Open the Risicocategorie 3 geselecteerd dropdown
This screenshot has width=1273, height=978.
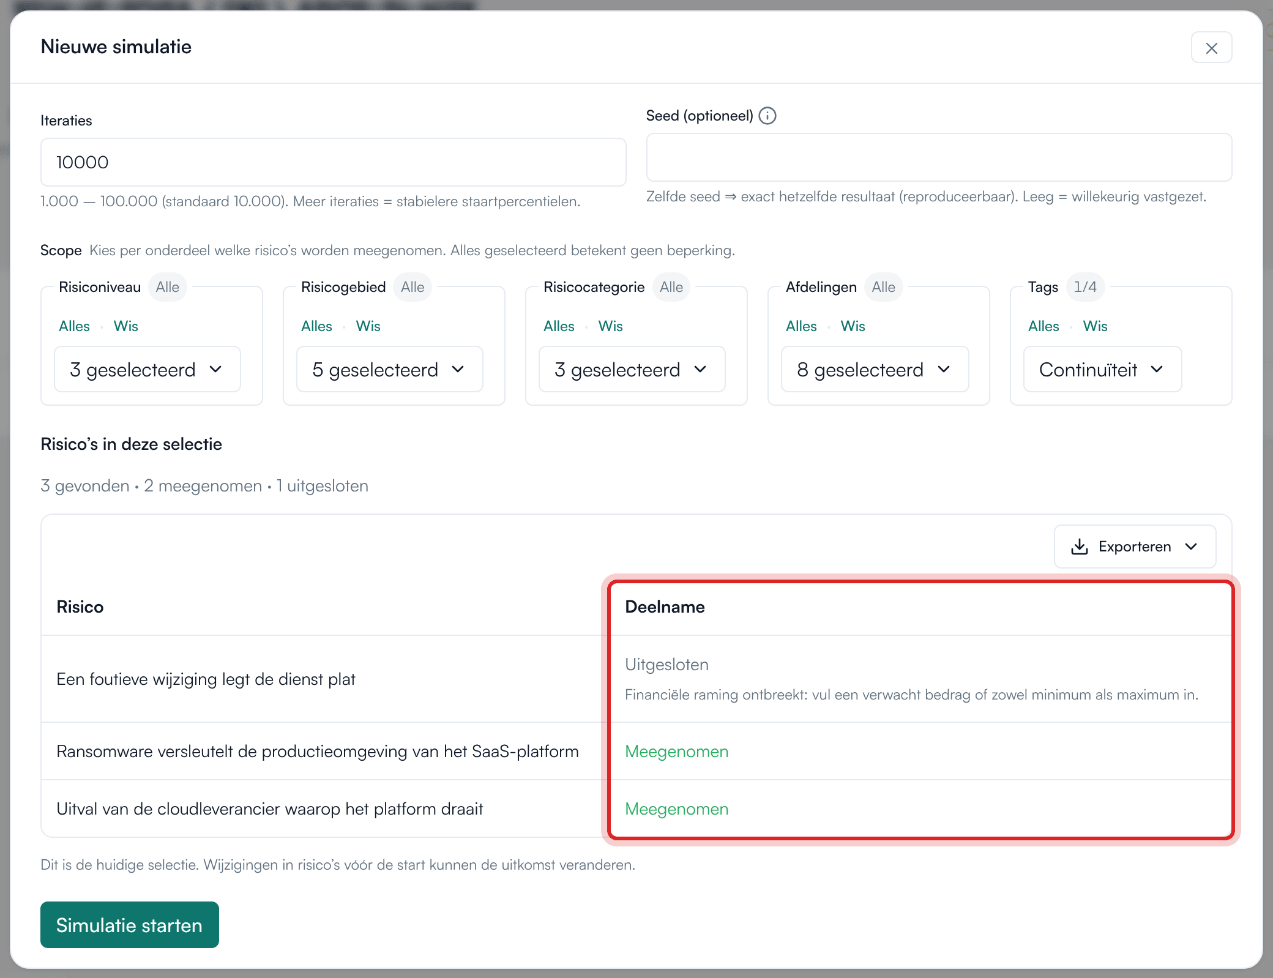point(632,370)
